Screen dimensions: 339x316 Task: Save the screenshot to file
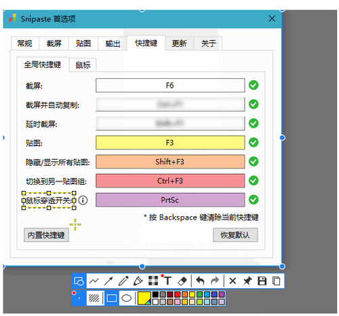click(x=262, y=281)
